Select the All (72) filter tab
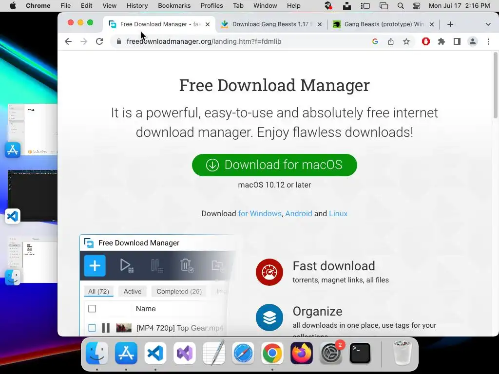The width and height of the screenshot is (499, 374). (x=98, y=291)
